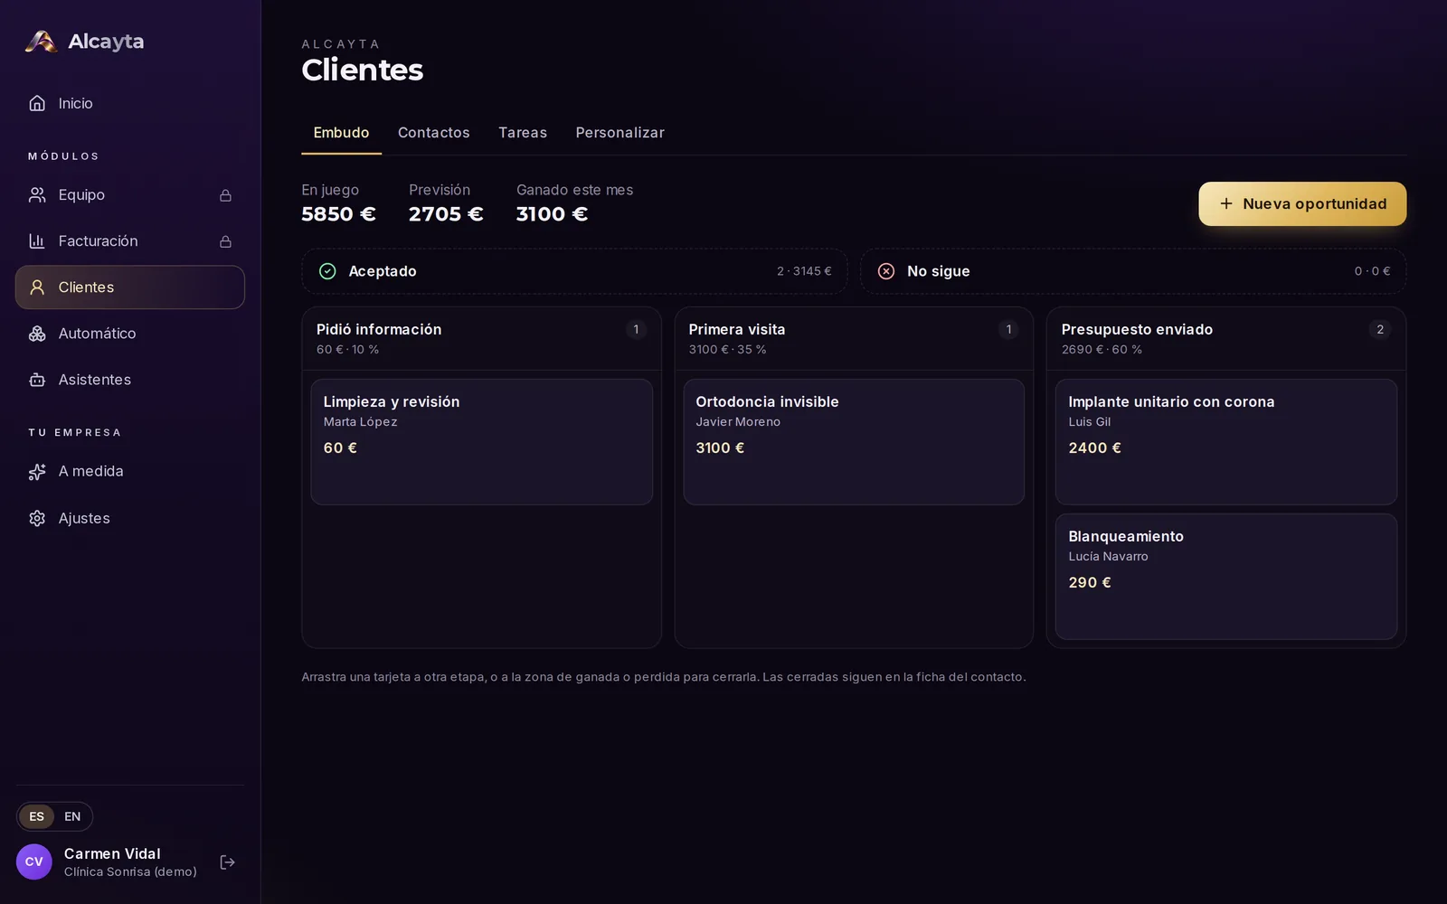Click the Equipo people icon

37,195
